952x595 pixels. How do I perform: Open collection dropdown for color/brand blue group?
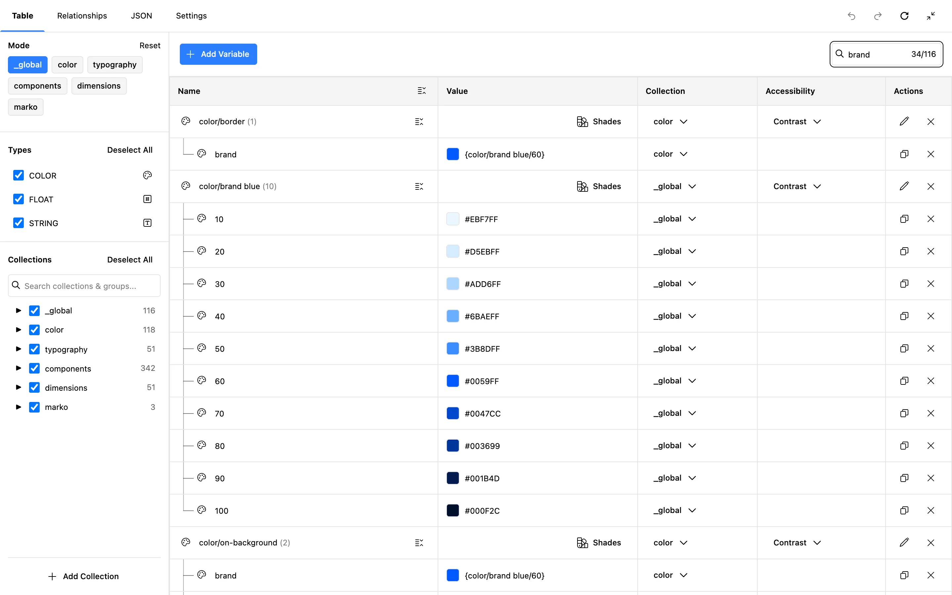[675, 186]
